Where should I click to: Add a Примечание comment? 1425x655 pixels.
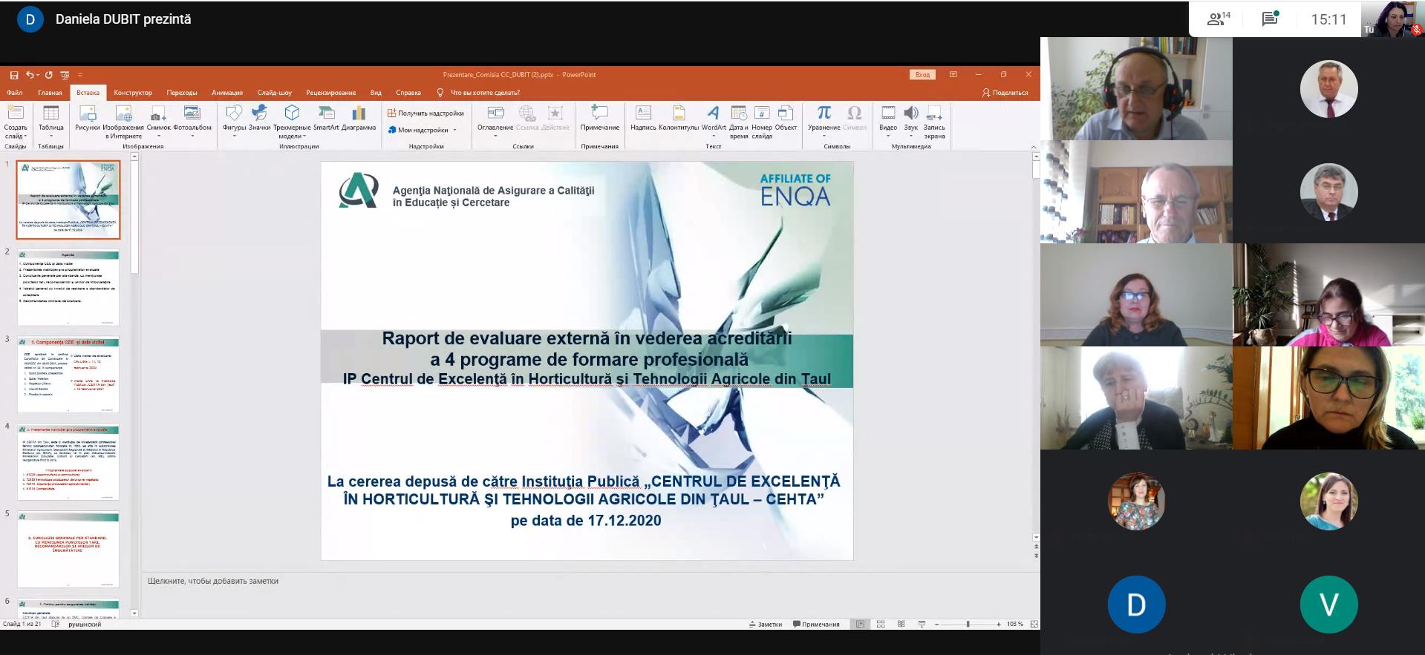coord(600,119)
